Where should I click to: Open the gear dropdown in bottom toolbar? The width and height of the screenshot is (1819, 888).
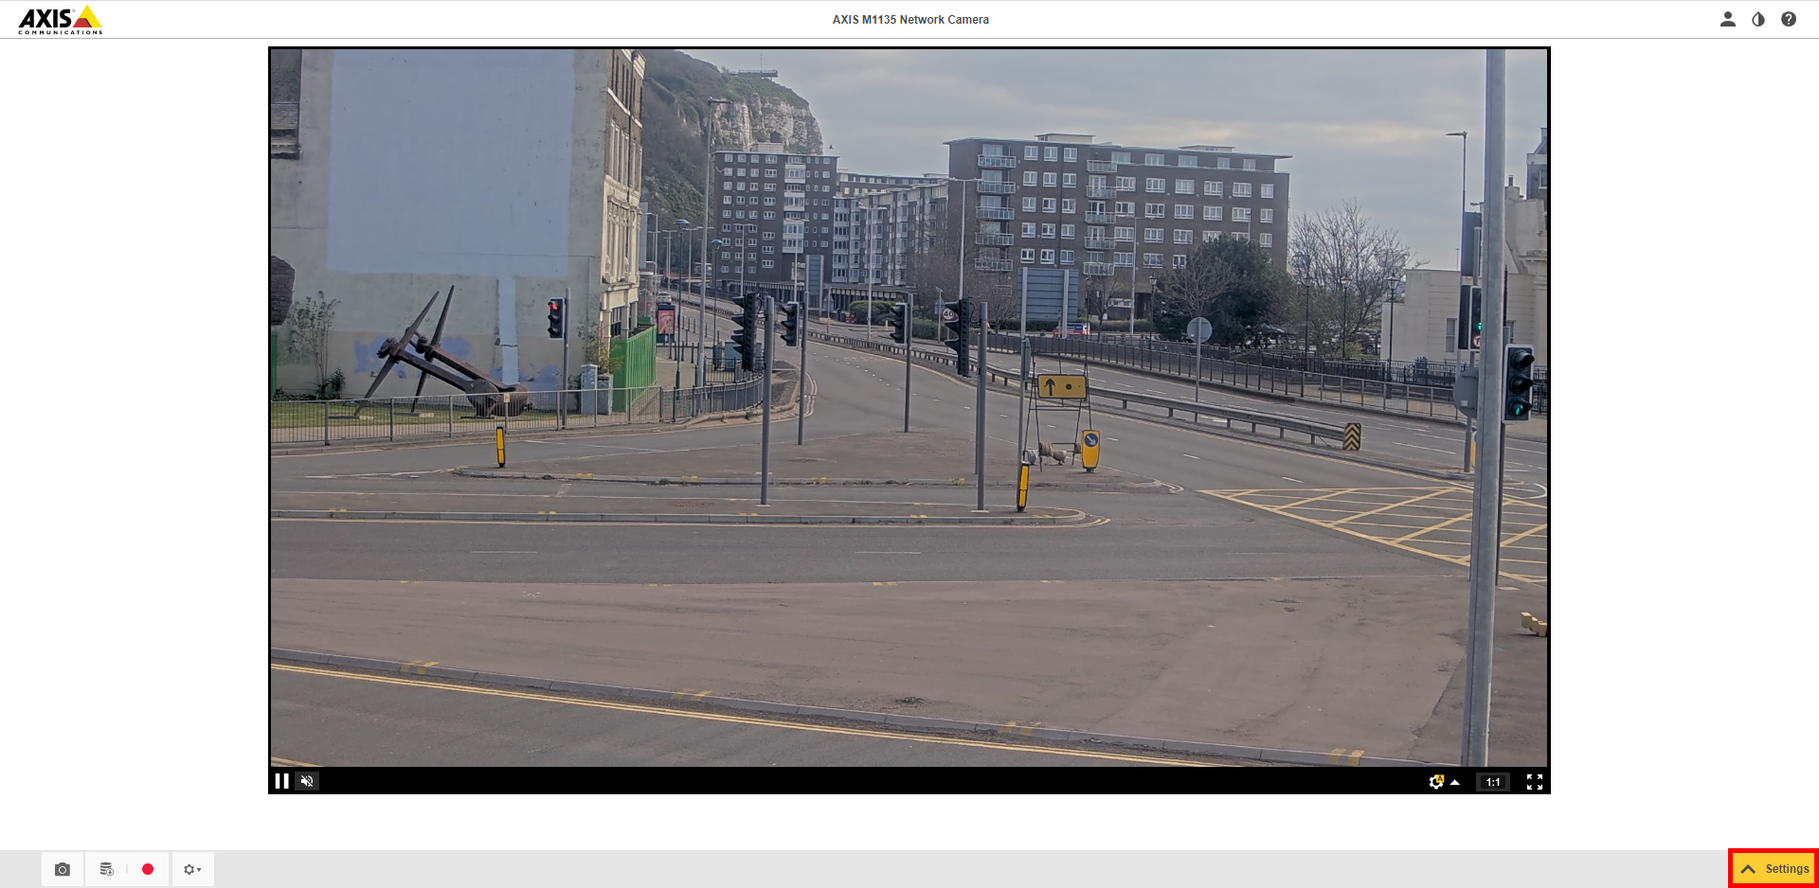(192, 869)
